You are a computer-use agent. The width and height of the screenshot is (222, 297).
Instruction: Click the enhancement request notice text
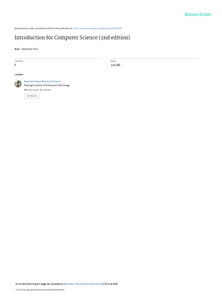40,290
